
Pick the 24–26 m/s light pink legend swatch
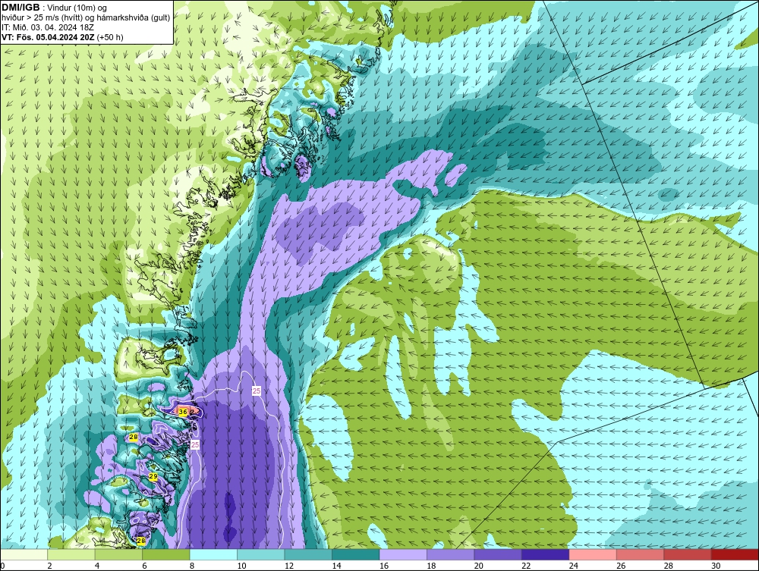(x=593, y=554)
